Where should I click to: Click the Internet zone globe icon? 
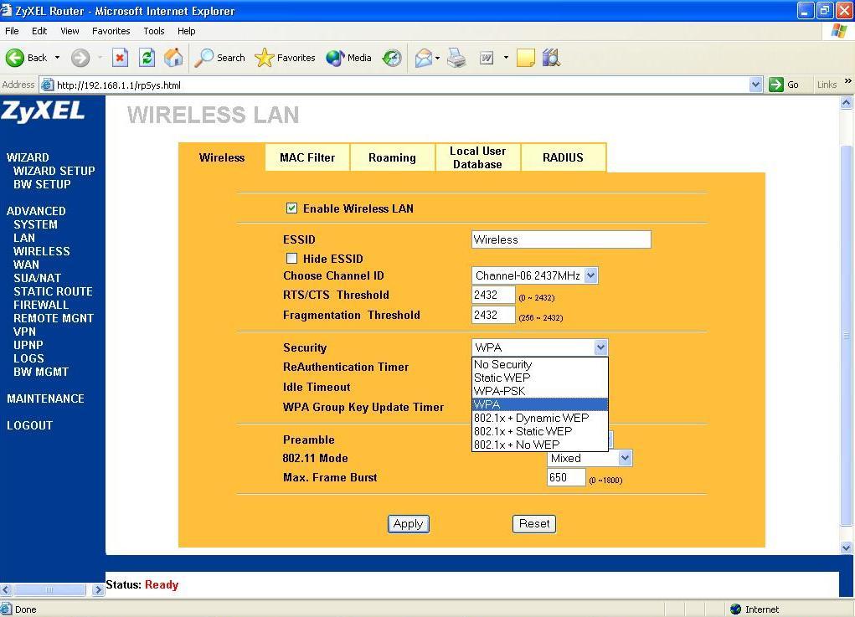(735, 609)
